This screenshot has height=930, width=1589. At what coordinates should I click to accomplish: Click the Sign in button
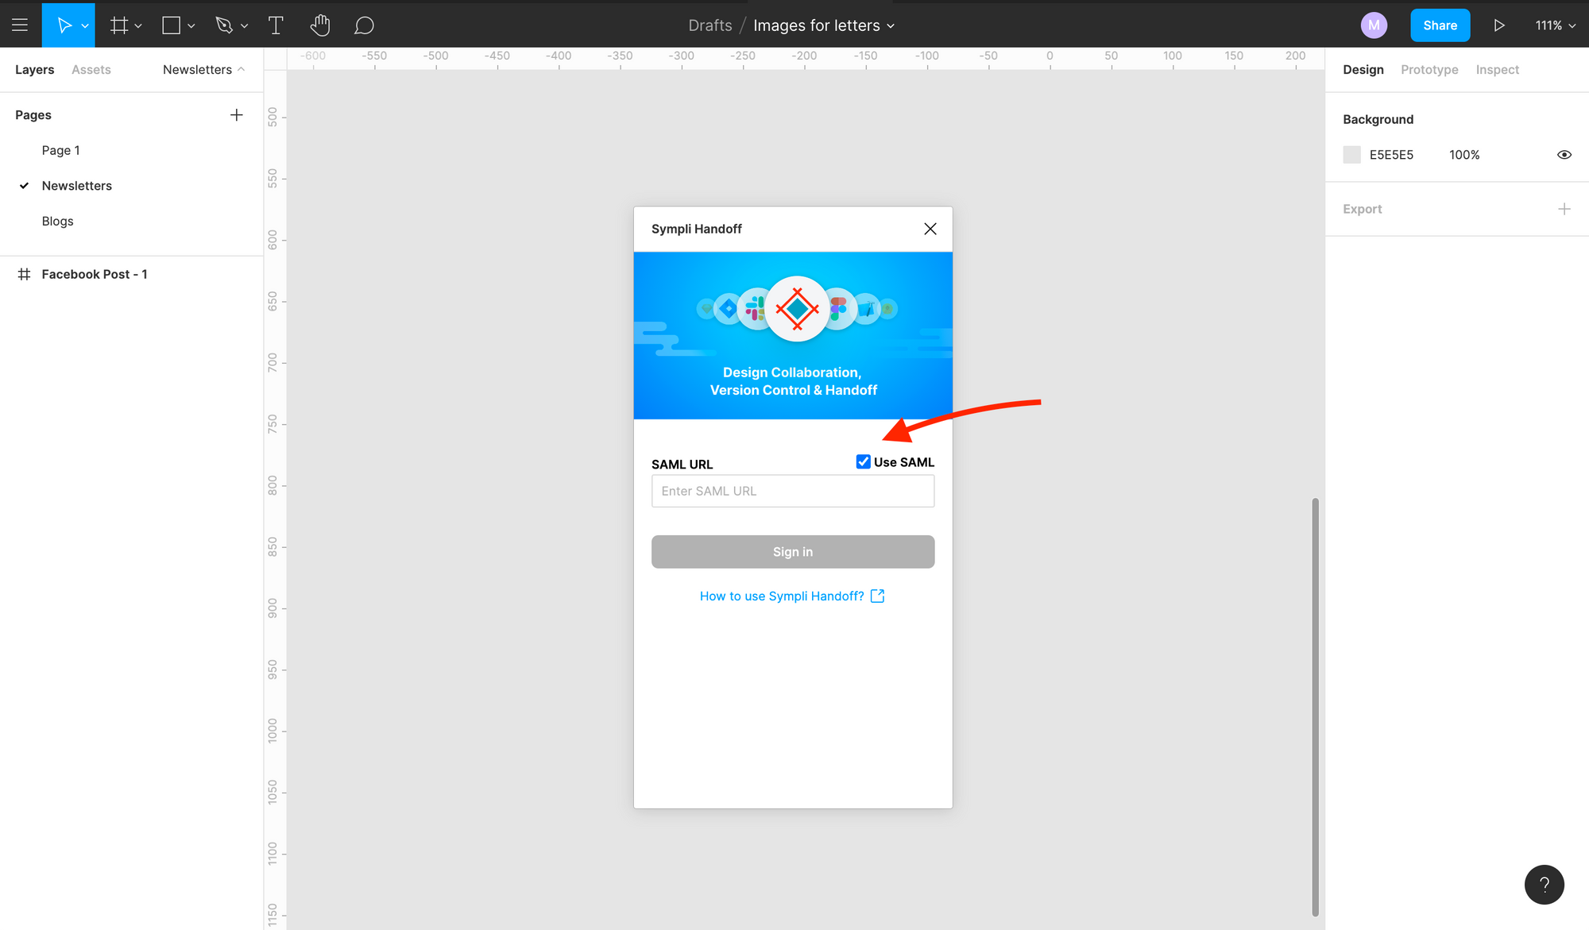point(793,551)
